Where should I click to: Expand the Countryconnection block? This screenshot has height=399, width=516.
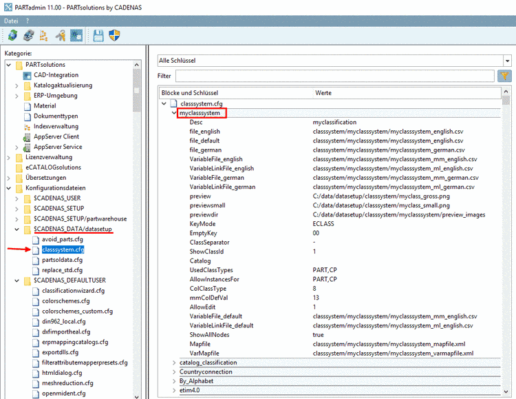point(174,372)
